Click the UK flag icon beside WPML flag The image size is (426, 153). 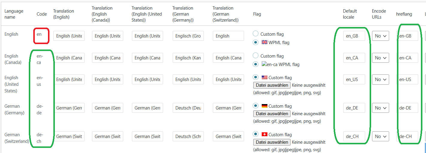pos(264,42)
